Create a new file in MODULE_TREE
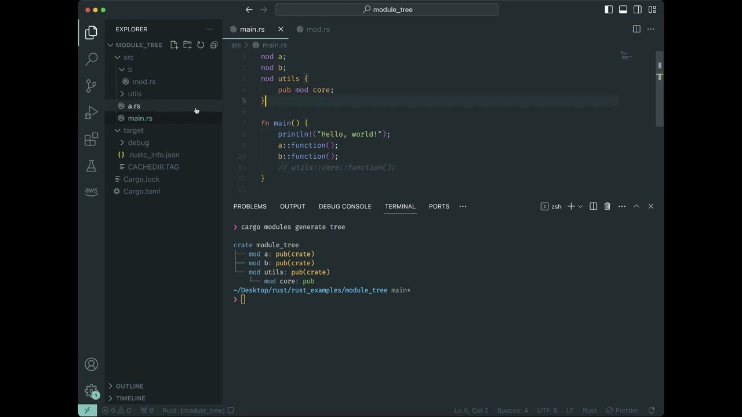Screen dimensions: 742x417 pyautogui.click(x=174, y=45)
